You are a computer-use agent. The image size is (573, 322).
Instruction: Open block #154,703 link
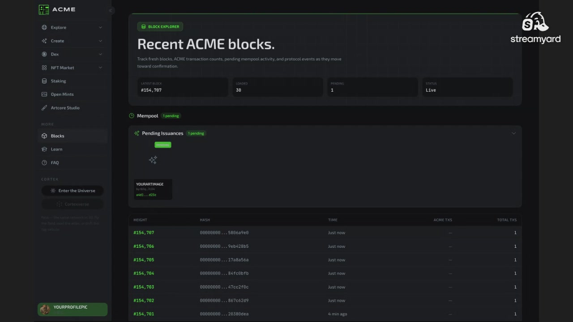tap(144, 287)
